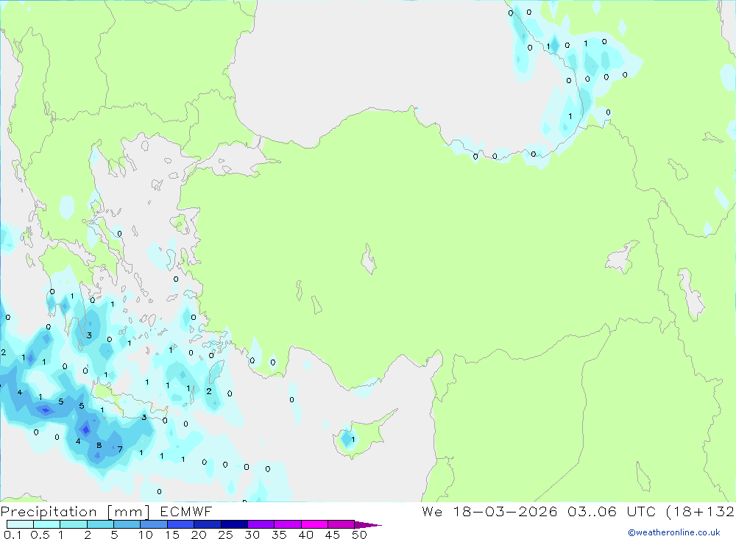This screenshot has height=539, width=736.
Task: Click the '7' precipitation value south of Crete
Action: tap(120, 449)
